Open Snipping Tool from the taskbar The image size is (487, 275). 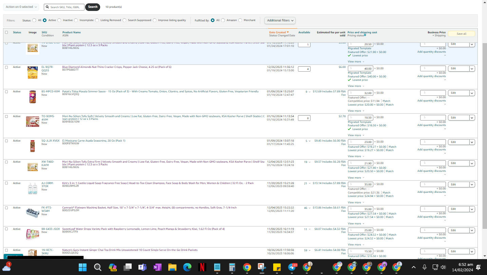262,268
